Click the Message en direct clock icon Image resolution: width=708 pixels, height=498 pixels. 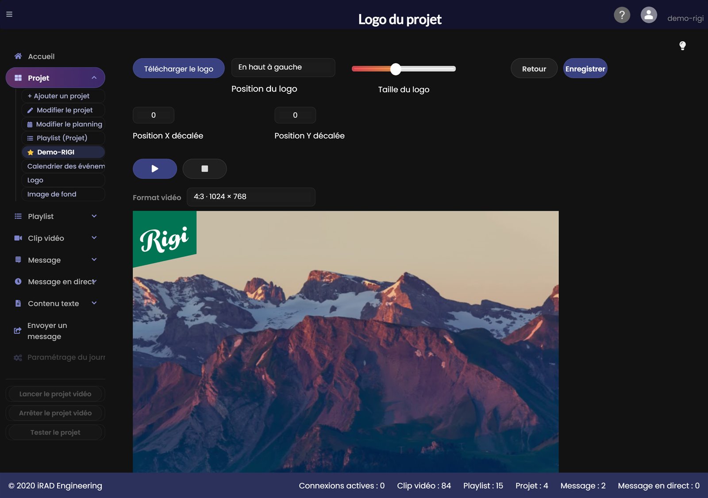click(x=18, y=282)
